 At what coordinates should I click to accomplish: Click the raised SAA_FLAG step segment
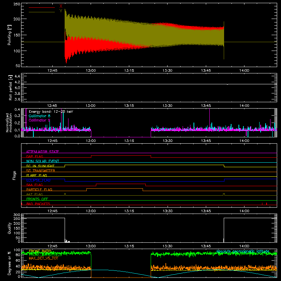point(121,184)
